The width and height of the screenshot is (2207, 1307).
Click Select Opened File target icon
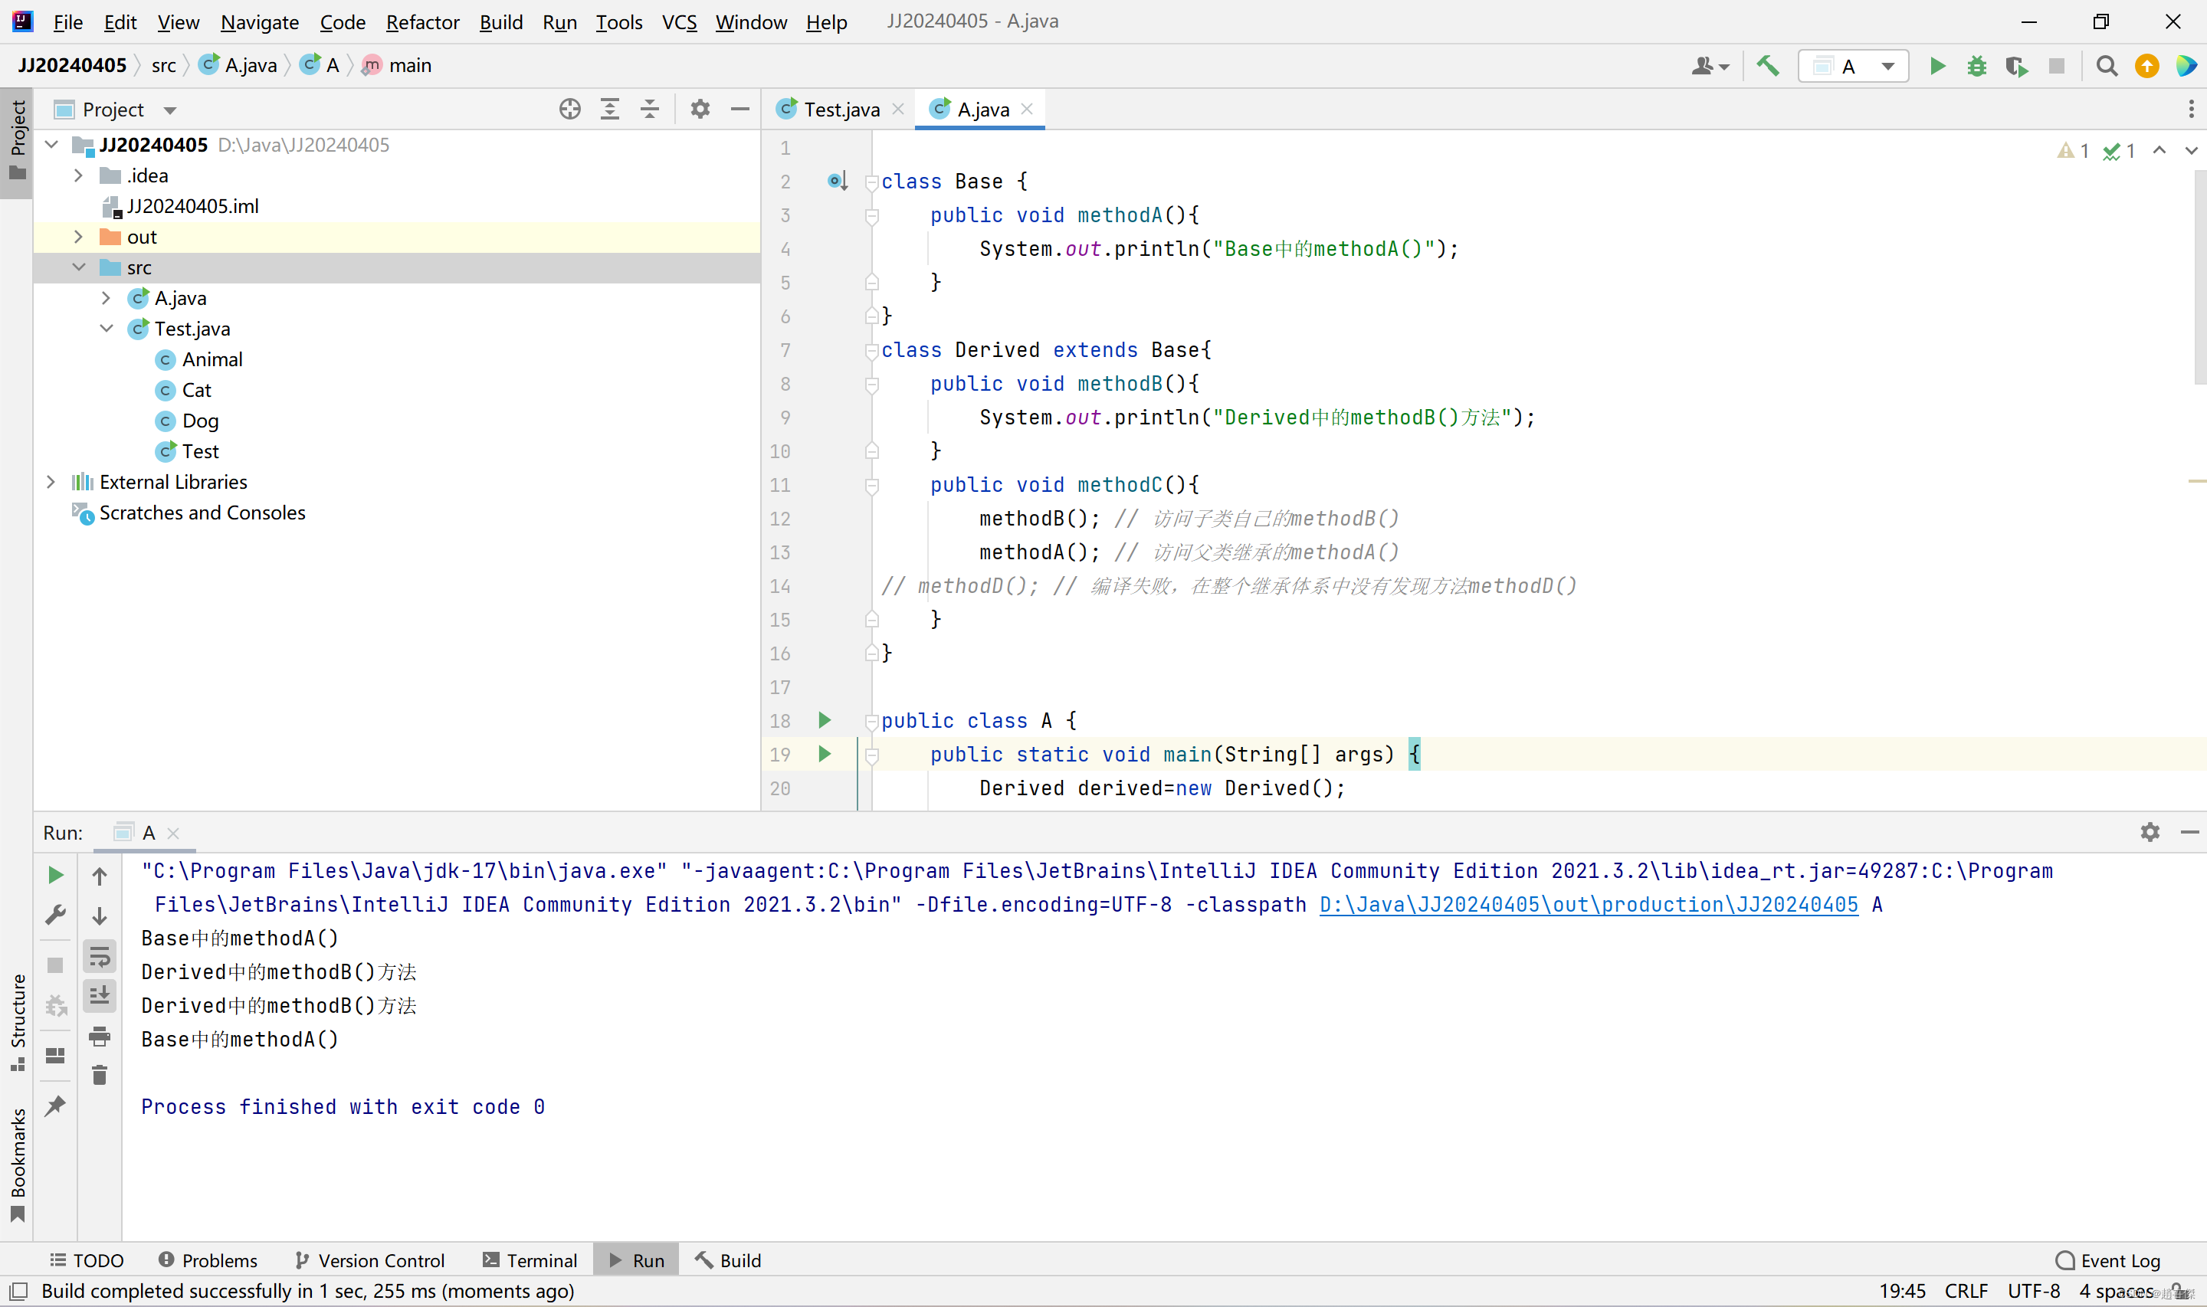[570, 110]
